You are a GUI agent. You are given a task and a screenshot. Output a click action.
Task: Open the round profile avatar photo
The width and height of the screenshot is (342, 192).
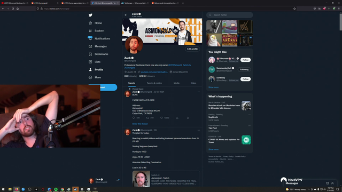tap(134, 45)
